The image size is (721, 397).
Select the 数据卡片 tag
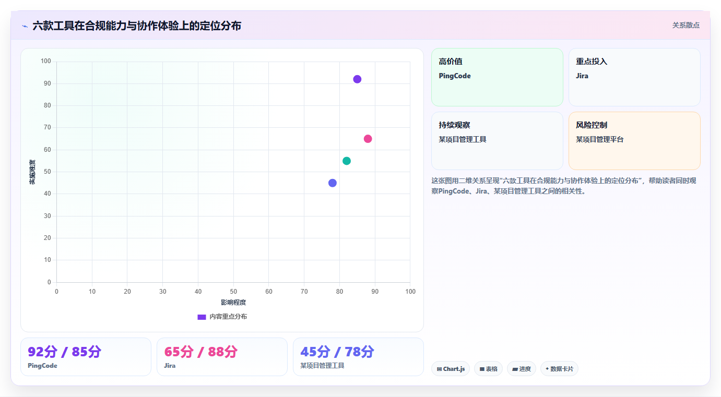click(559, 369)
